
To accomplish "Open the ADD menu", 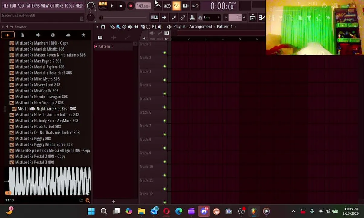I will [x=21, y=6].
